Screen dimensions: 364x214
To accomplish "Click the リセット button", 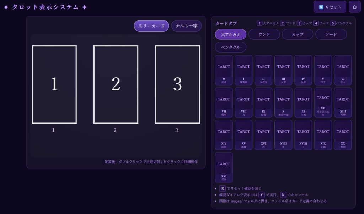I will pyautogui.click(x=330, y=7).
